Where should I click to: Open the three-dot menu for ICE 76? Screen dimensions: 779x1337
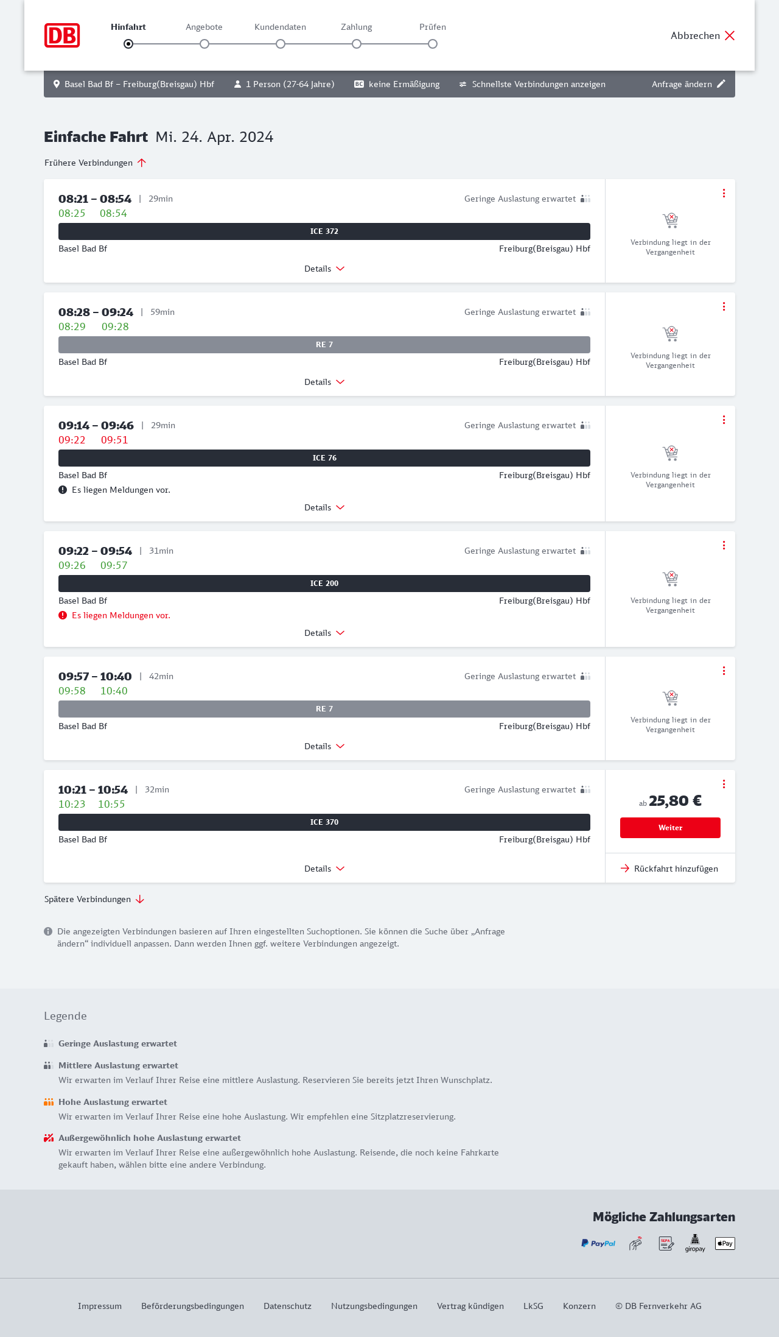[724, 420]
